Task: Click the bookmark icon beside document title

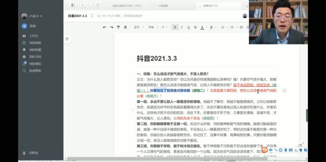Action: [92, 16]
